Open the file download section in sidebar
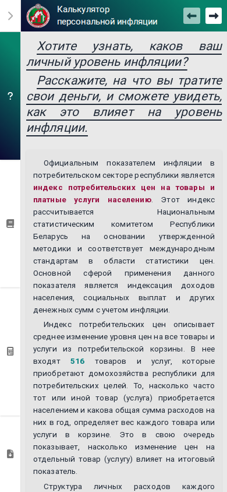 10,454
